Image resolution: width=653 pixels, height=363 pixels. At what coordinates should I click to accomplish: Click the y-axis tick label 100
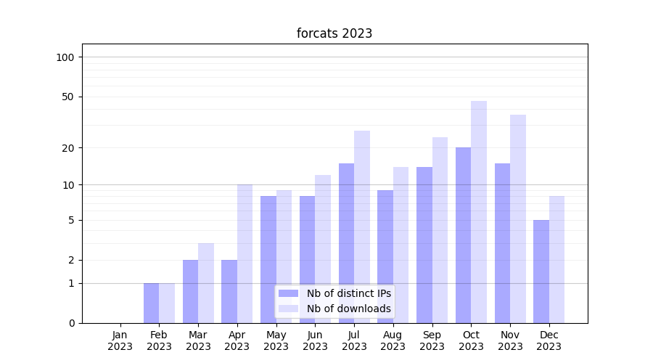(x=65, y=57)
